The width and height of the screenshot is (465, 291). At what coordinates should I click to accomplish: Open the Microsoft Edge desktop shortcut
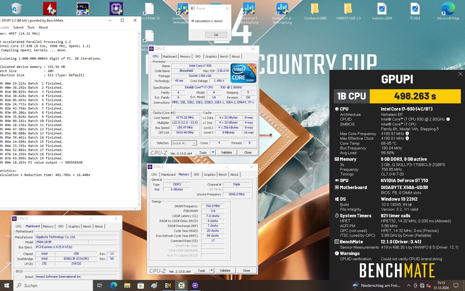(x=448, y=12)
